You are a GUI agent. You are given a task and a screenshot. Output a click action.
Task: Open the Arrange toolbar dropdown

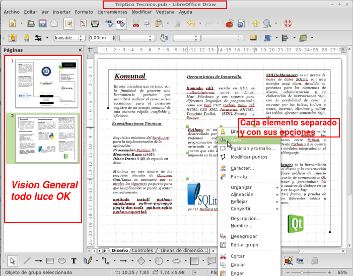tap(312, 38)
